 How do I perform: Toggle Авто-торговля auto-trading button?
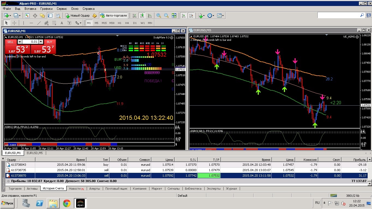(x=113, y=16)
